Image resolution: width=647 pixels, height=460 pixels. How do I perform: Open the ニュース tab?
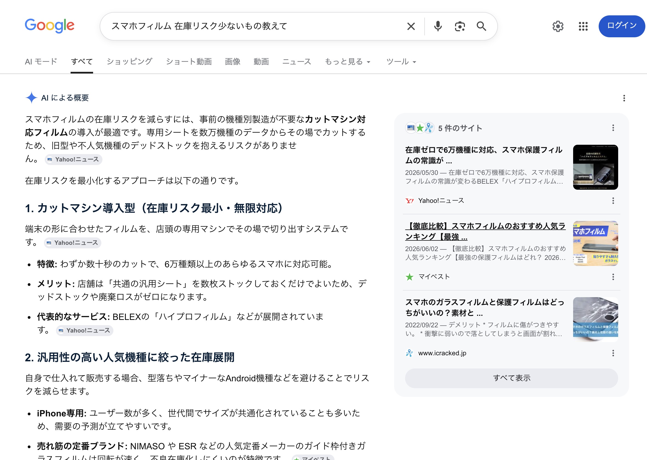pos(297,61)
